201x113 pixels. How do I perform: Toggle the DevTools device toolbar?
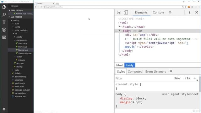coord(126,13)
